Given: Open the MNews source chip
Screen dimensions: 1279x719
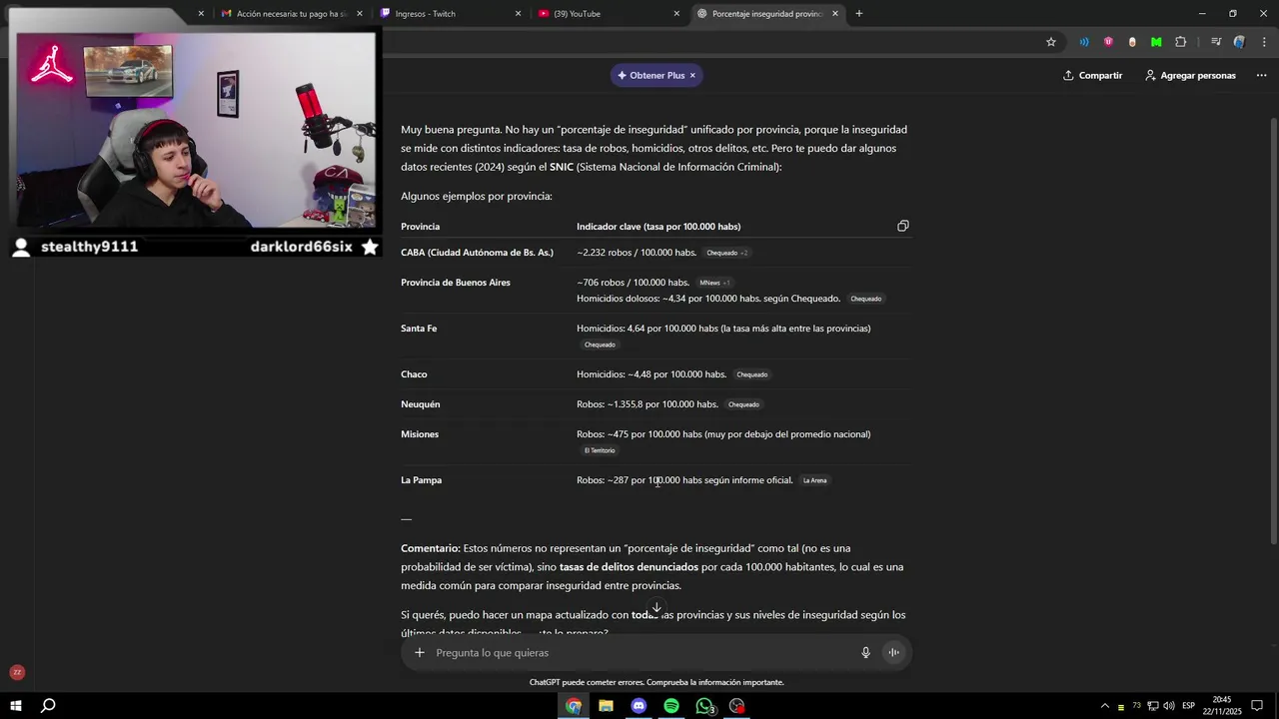Looking at the screenshot, I should 714,283.
